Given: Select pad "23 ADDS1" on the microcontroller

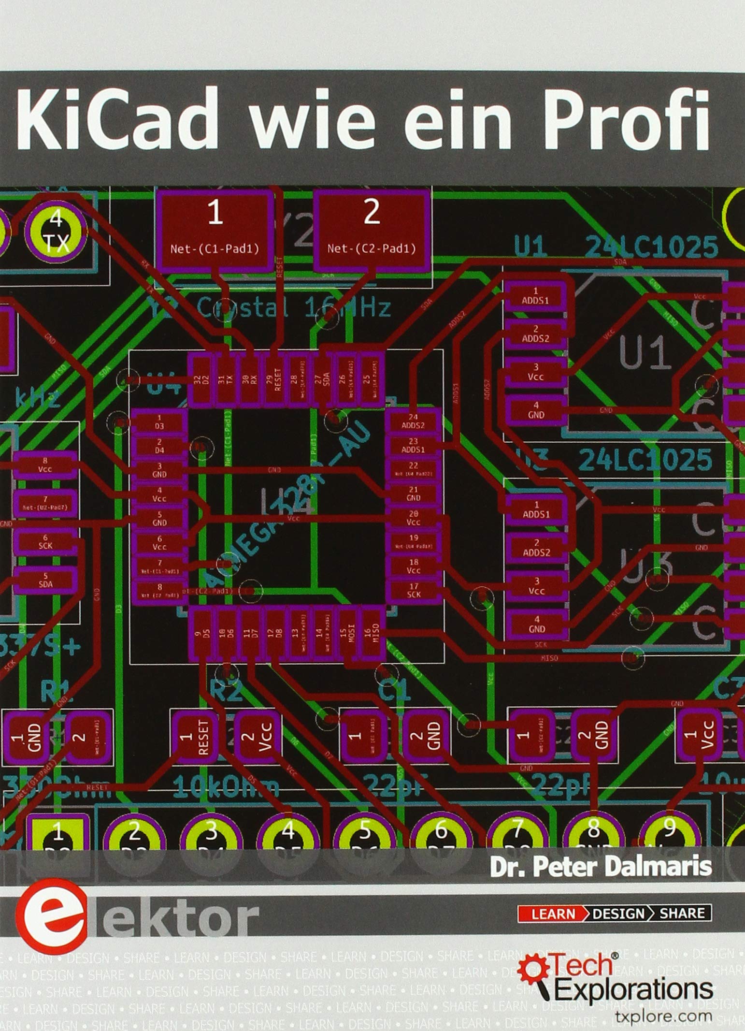Looking at the screenshot, I should (414, 446).
